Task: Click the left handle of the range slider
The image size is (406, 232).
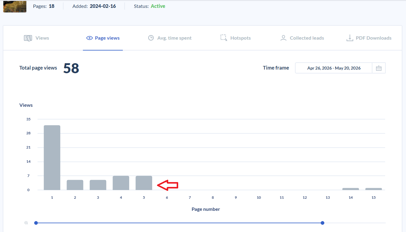Action: coord(36,223)
